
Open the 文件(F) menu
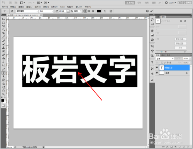(5, 7)
